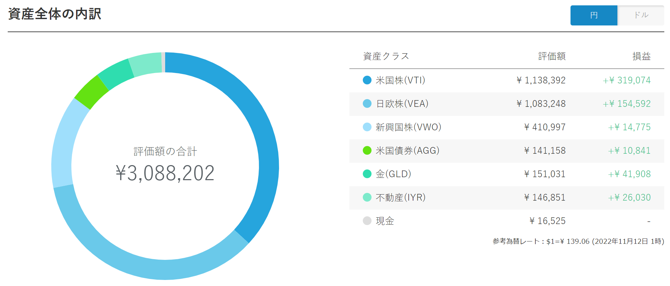The height and width of the screenshot is (286, 670).
Task: Click the 評価額 column header
Action: pyautogui.click(x=552, y=56)
